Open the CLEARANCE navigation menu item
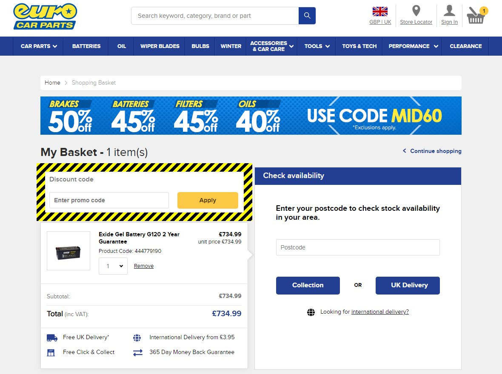The image size is (502, 374). pyautogui.click(x=465, y=46)
